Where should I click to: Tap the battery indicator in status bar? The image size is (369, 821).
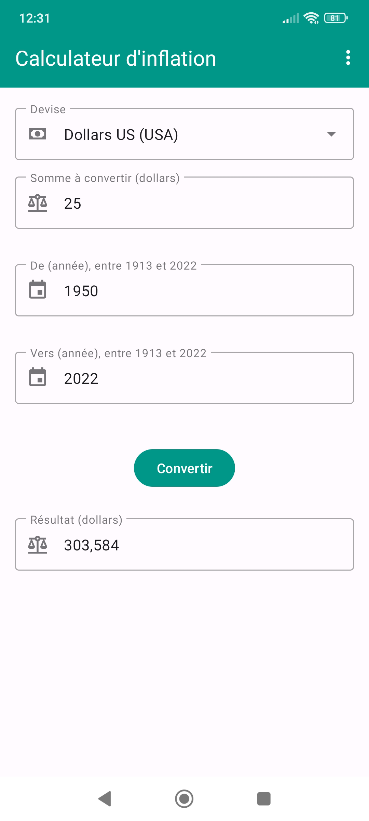336,18
